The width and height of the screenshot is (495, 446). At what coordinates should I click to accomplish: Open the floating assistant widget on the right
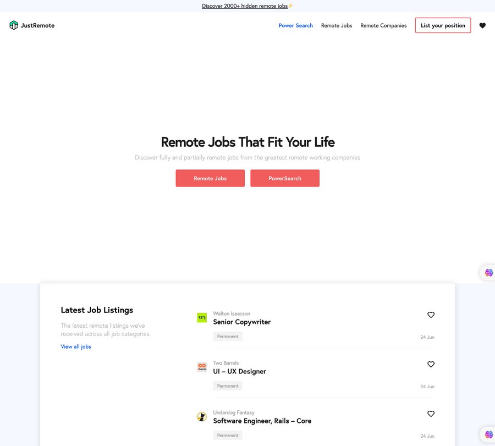coord(488,272)
